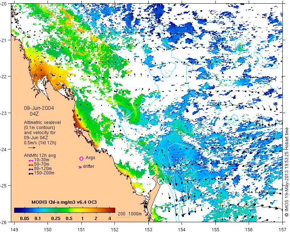This screenshot has height=232, width=290.
Task: Click the '4' colorbar tick label
Action: [x=110, y=219]
